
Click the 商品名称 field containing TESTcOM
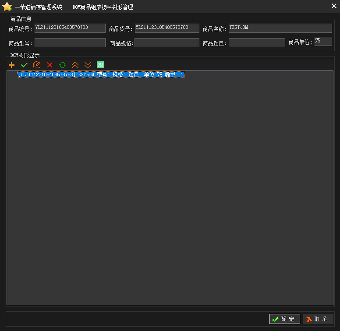[x=280, y=28]
